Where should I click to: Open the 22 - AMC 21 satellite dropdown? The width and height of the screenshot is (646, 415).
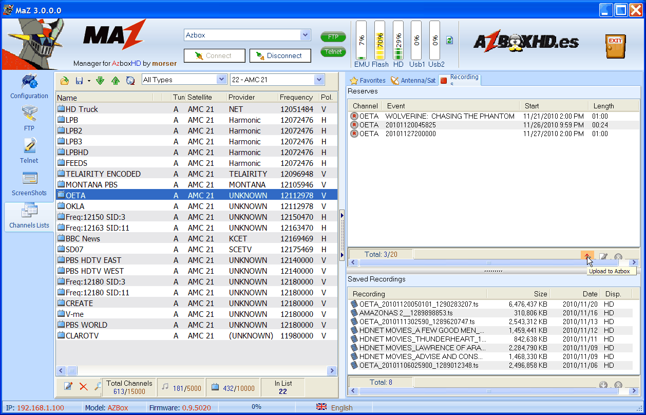click(x=319, y=80)
